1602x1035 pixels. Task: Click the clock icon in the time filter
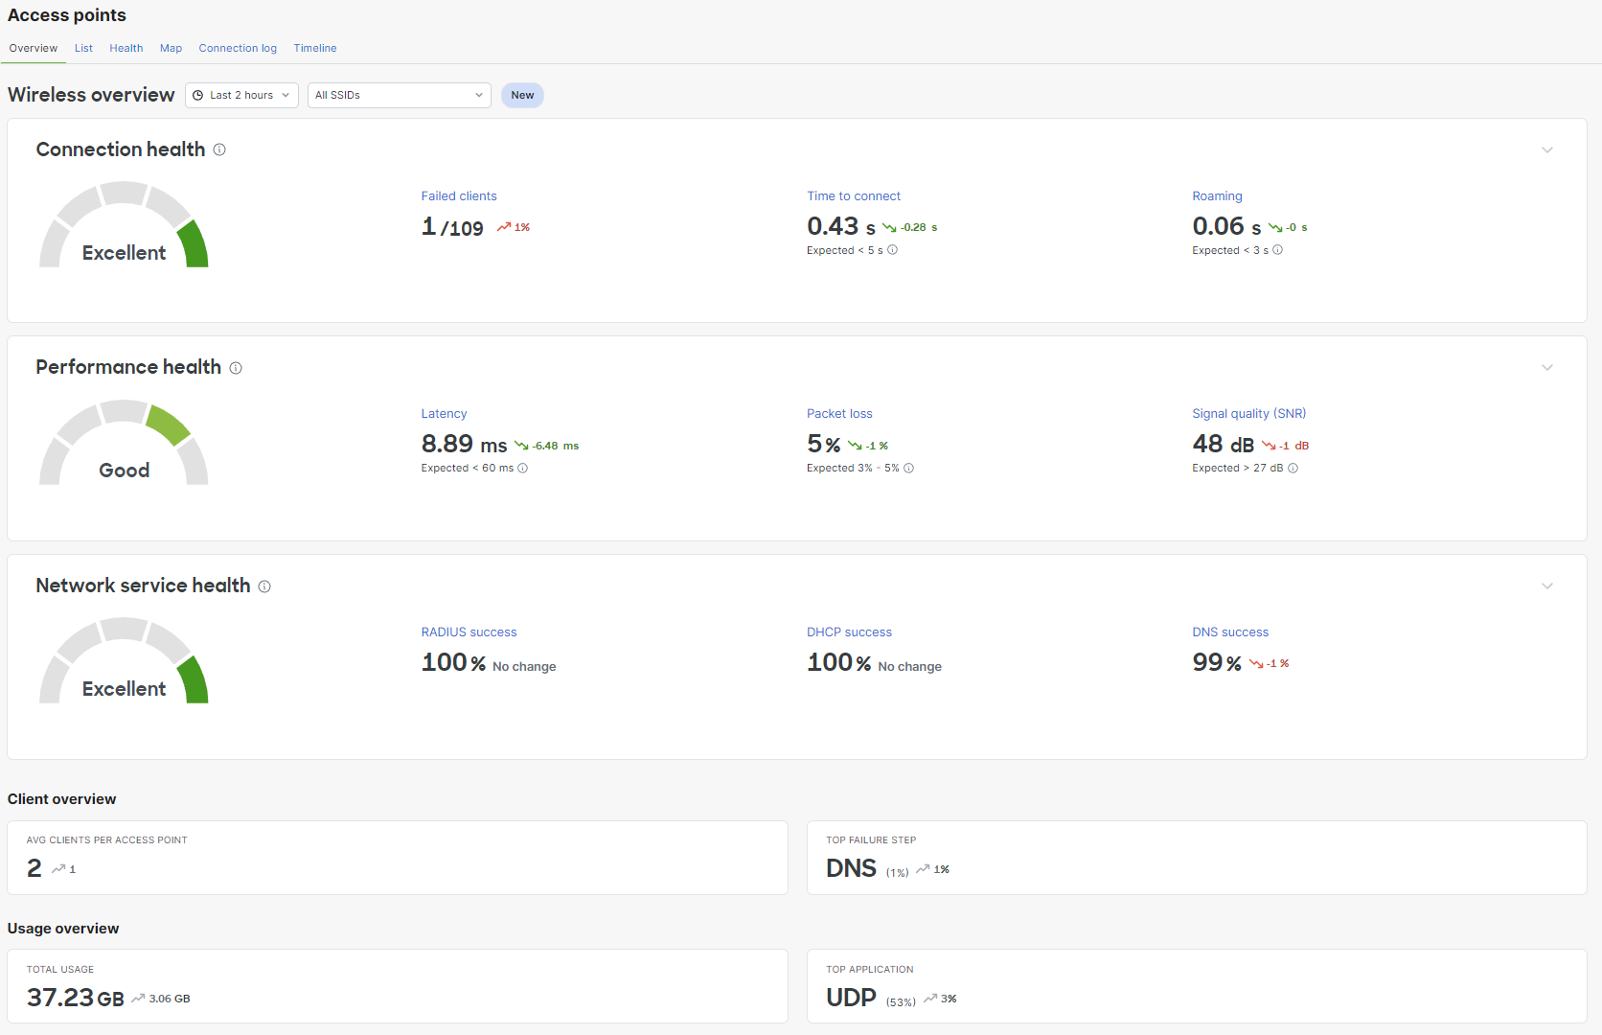click(x=199, y=95)
